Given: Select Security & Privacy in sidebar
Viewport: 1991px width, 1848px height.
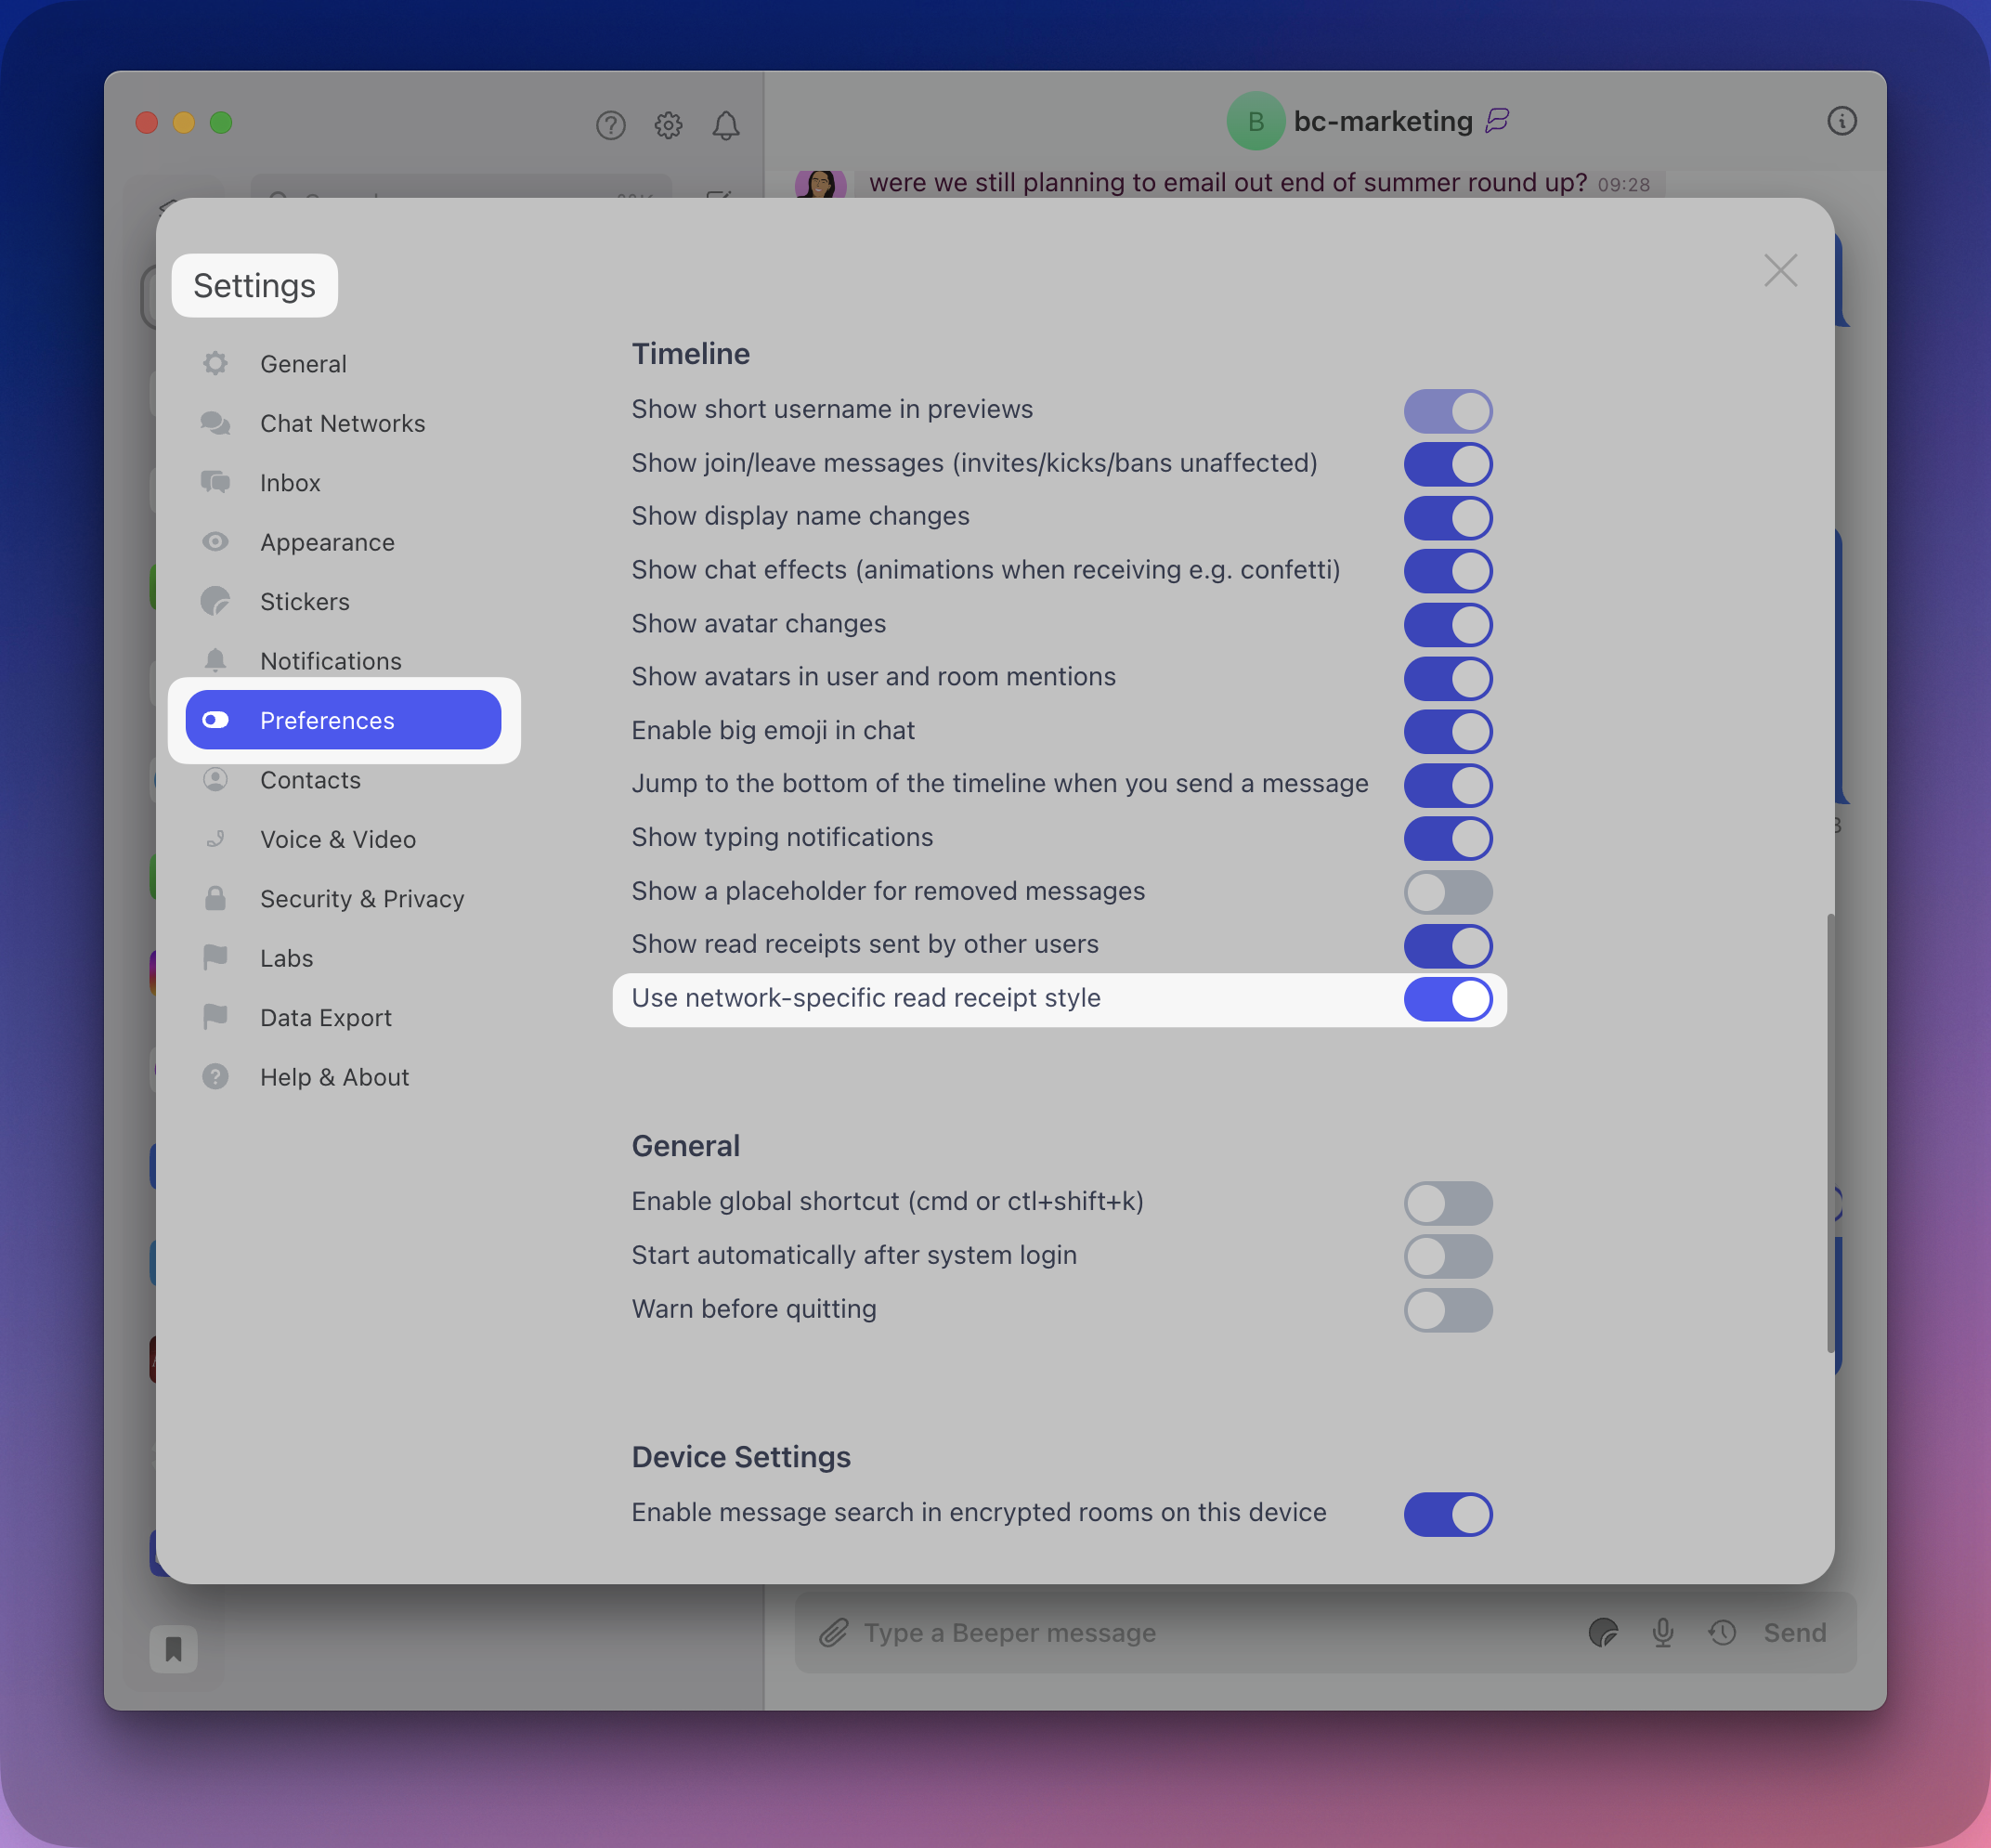Looking at the screenshot, I should point(361,899).
